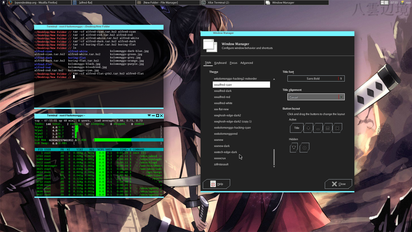Click kolomonggo-bloodreed.jpg in terminal output

point(88,67)
